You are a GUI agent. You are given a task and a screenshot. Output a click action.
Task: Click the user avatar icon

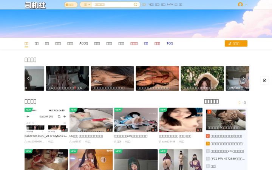tap(240, 5)
